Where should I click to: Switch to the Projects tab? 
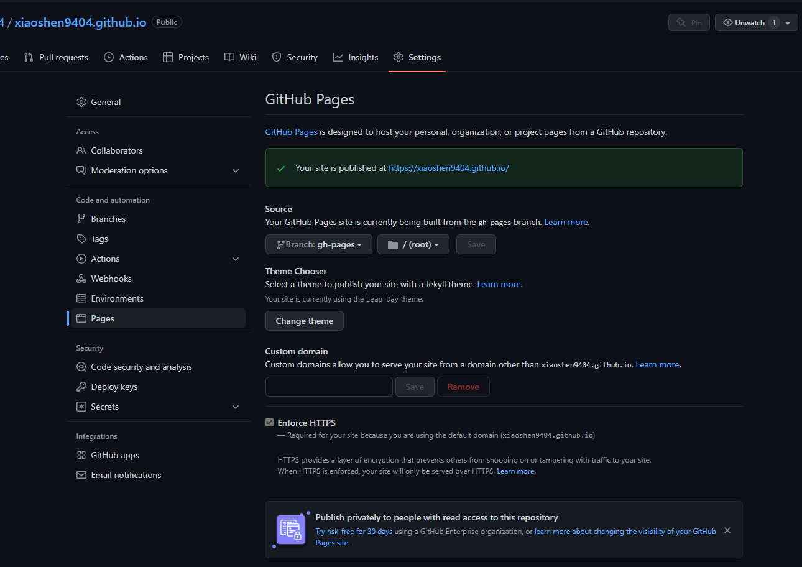click(x=186, y=57)
